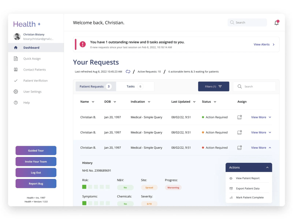This screenshot has height=220, width=293.
Task: Click the Chemicals No badge
Action: point(125,204)
